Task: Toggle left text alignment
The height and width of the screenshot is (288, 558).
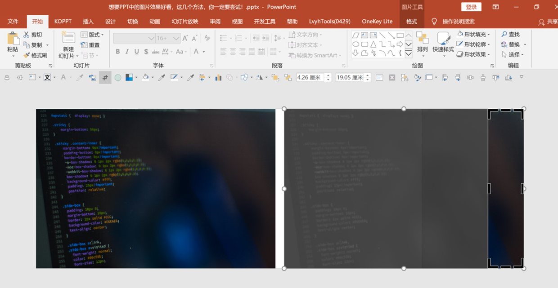Action: [223, 52]
